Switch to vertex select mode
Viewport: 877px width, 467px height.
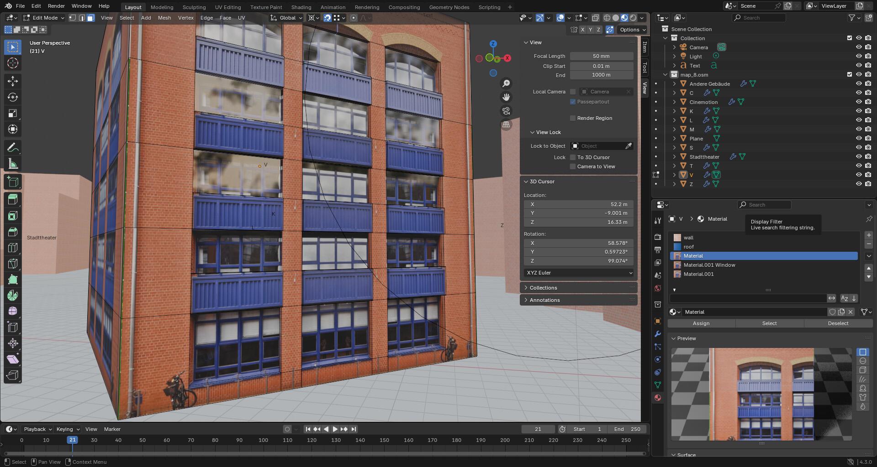[x=72, y=18]
